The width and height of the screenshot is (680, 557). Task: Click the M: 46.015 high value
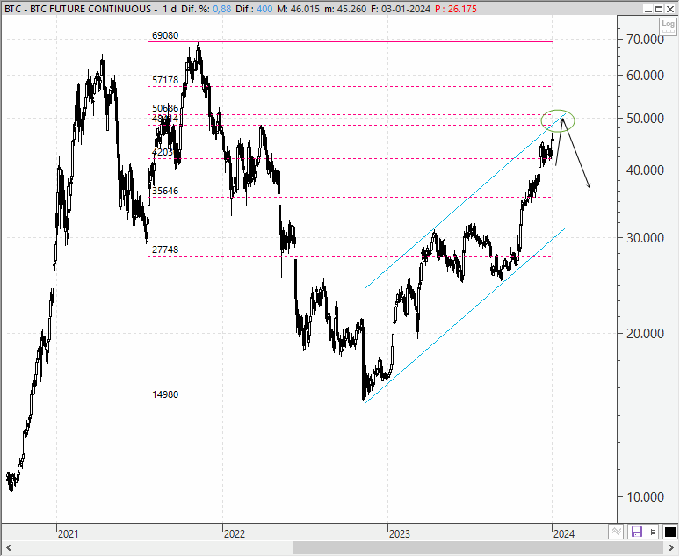pyautogui.click(x=297, y=9)
